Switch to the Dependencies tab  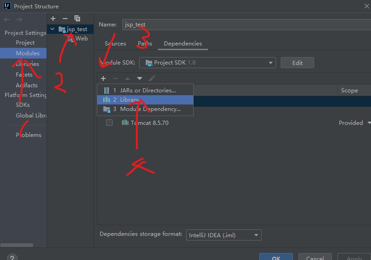pos(183,44)
